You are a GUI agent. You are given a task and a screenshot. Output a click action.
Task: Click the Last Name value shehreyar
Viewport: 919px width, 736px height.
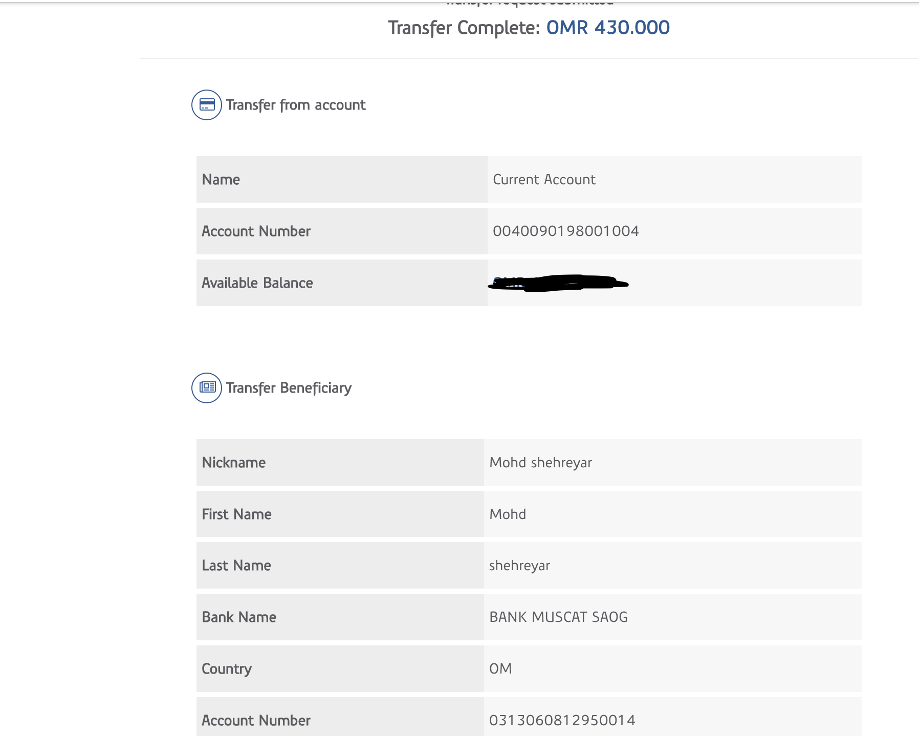click(519, 566)
